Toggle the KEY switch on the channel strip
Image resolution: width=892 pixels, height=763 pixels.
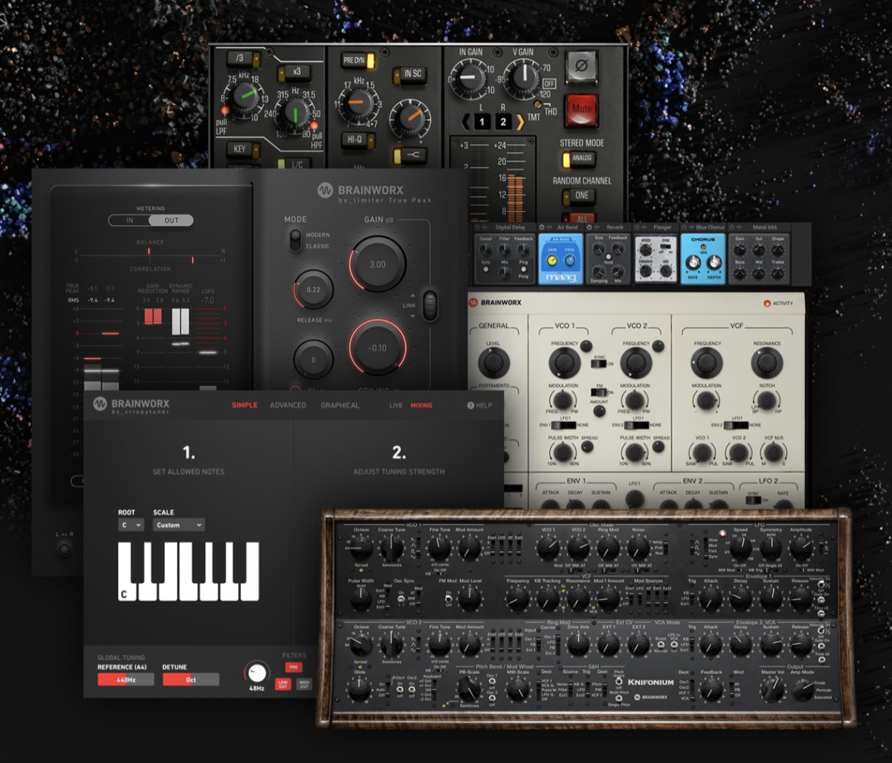(x=244, y=149)
